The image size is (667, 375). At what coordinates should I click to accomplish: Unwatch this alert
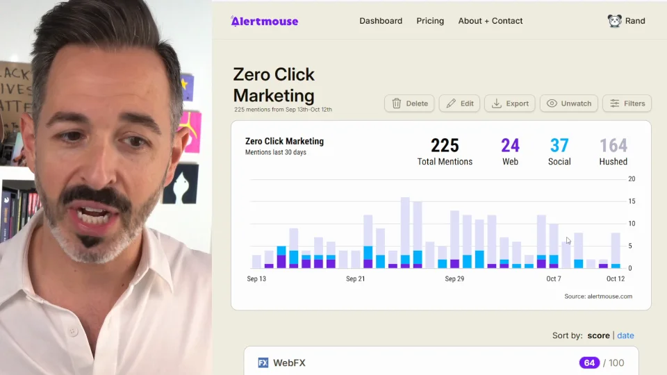tap(569, 103)
